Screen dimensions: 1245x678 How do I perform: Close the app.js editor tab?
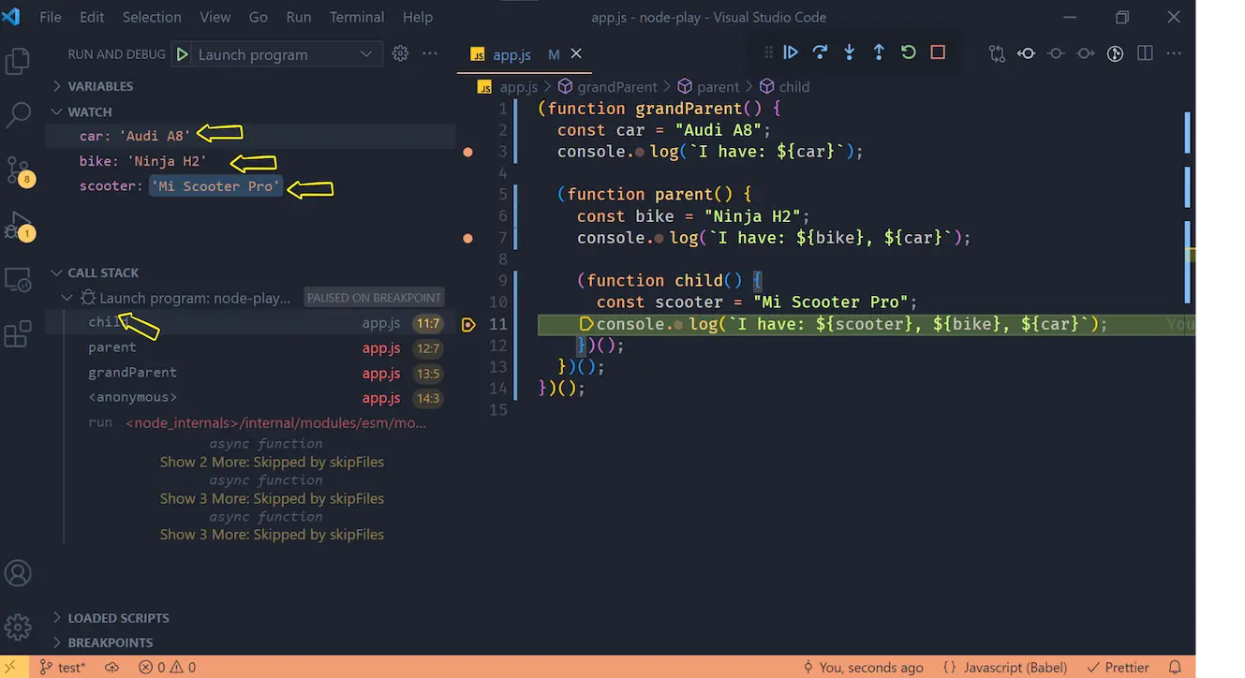(576, 53)
